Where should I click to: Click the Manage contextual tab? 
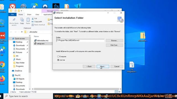coord(50,11)
